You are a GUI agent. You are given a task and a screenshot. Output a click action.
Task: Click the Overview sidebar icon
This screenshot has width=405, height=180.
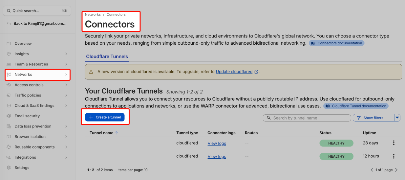[9, 43]
